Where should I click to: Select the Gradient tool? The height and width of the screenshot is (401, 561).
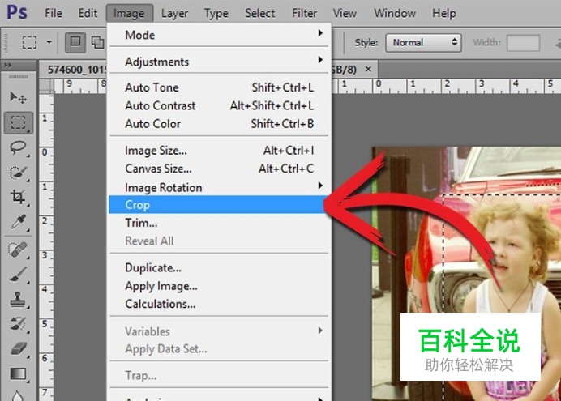pyautogui.click(x=18, y=373)
